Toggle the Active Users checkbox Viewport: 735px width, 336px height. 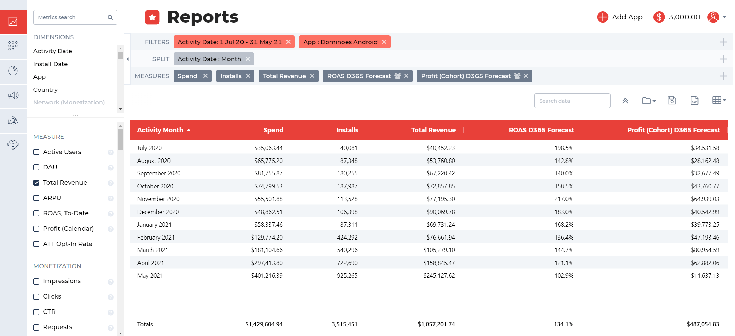[36, 152]
